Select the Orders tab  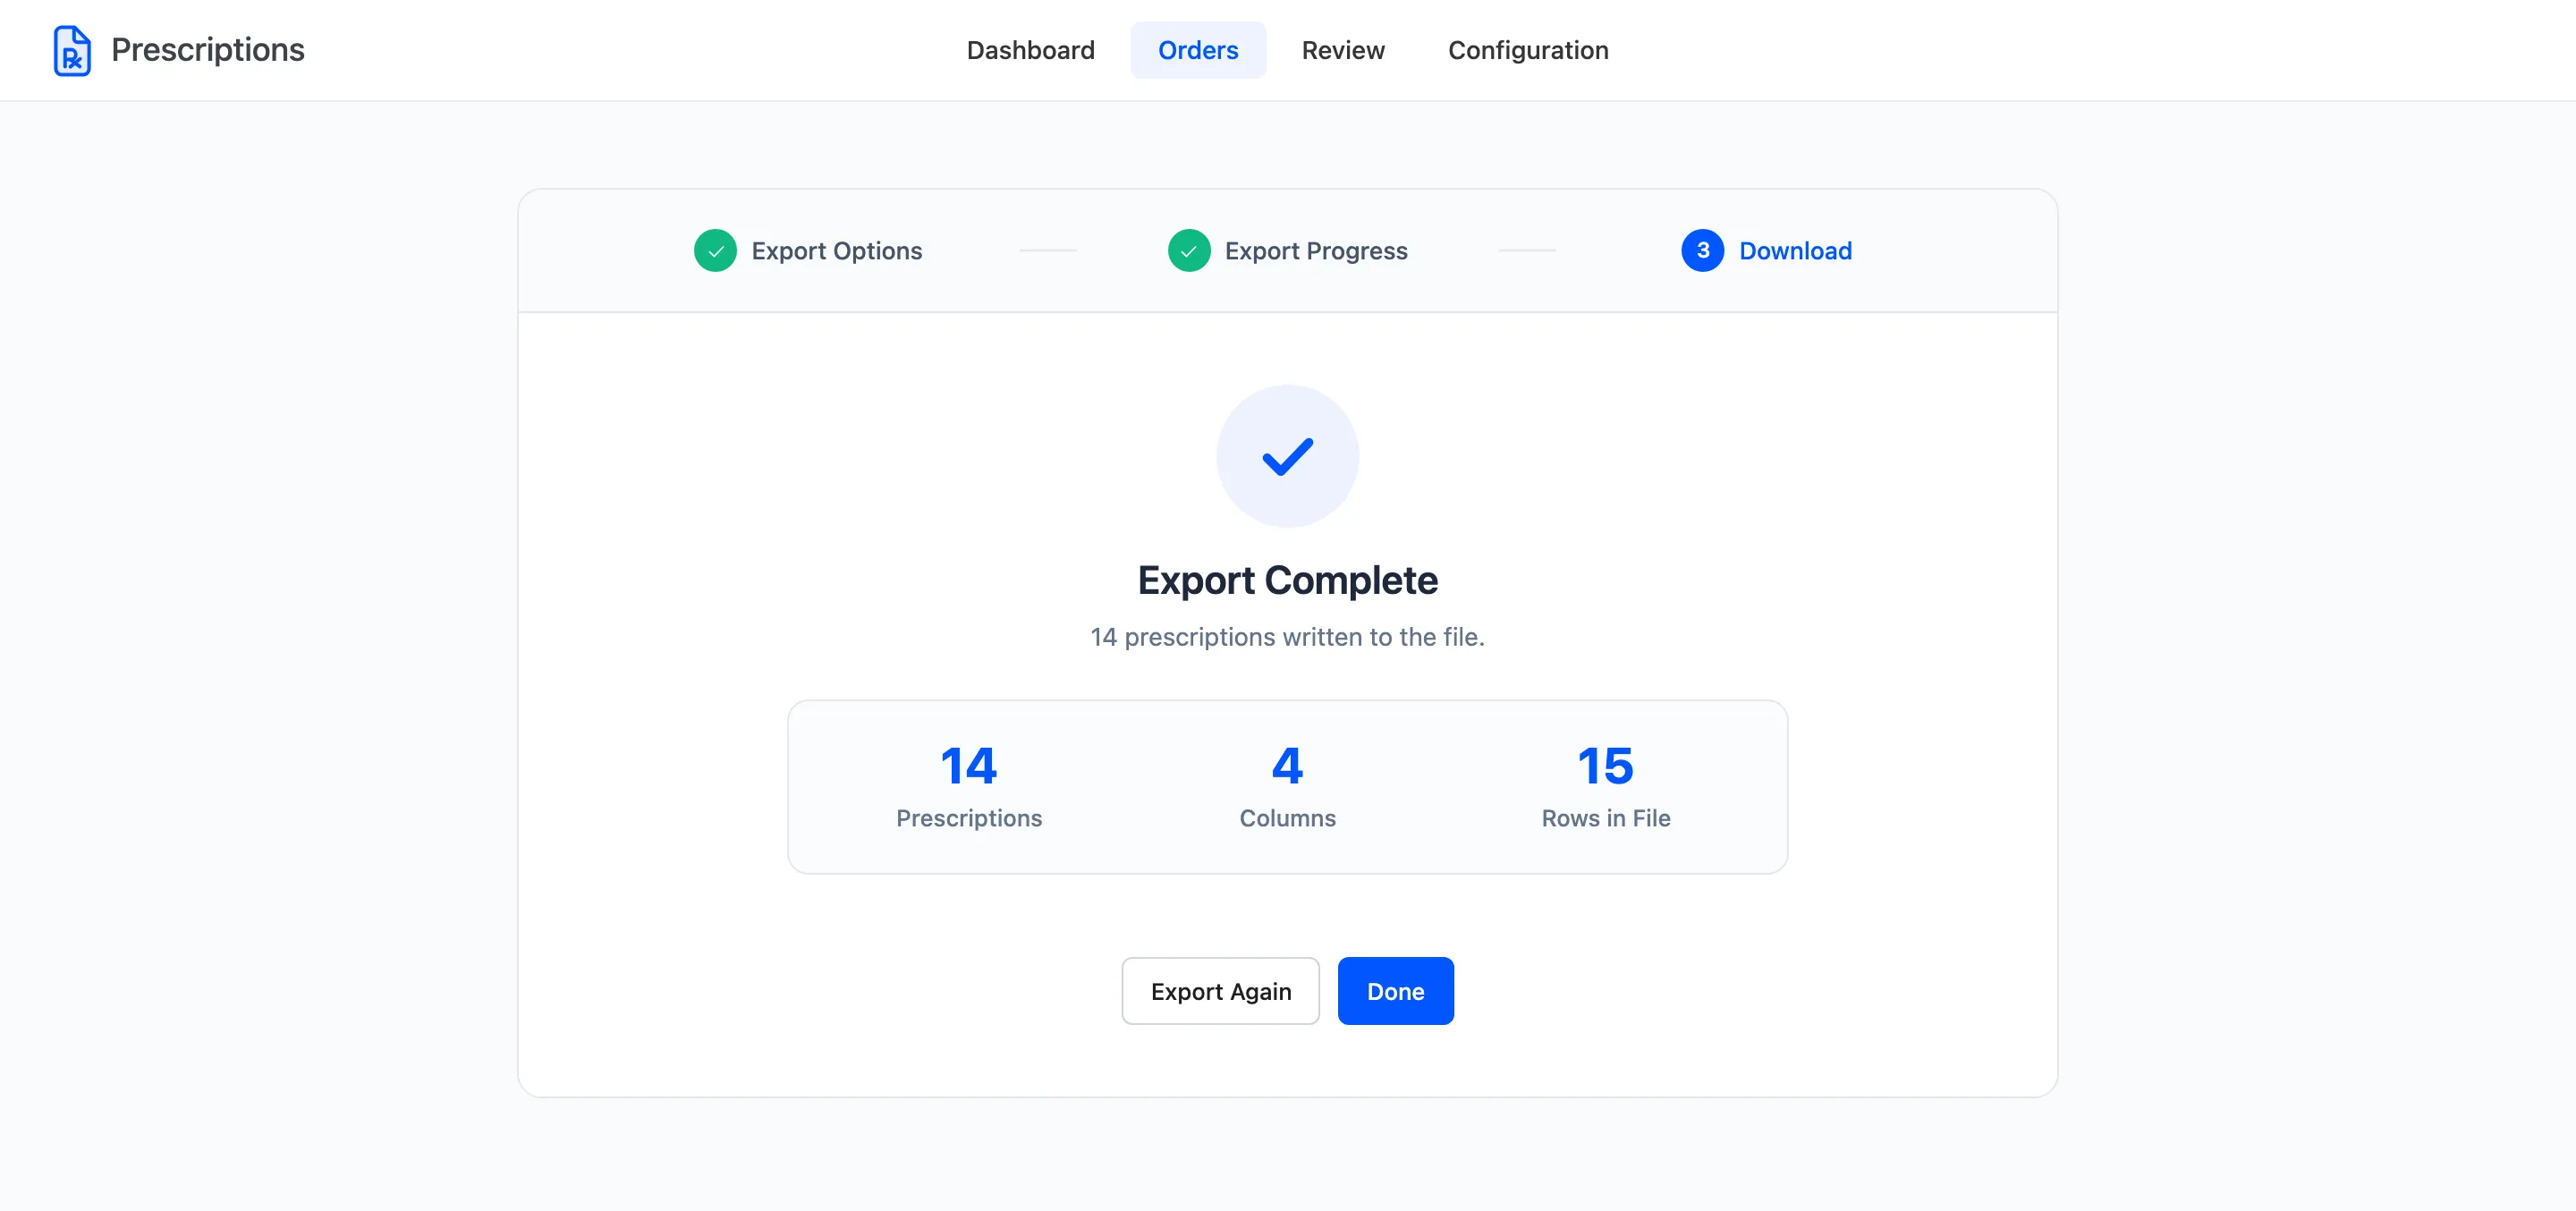coord(1197,50)
